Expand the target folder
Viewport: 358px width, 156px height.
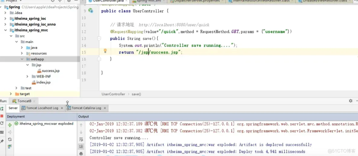pos(11,94)
